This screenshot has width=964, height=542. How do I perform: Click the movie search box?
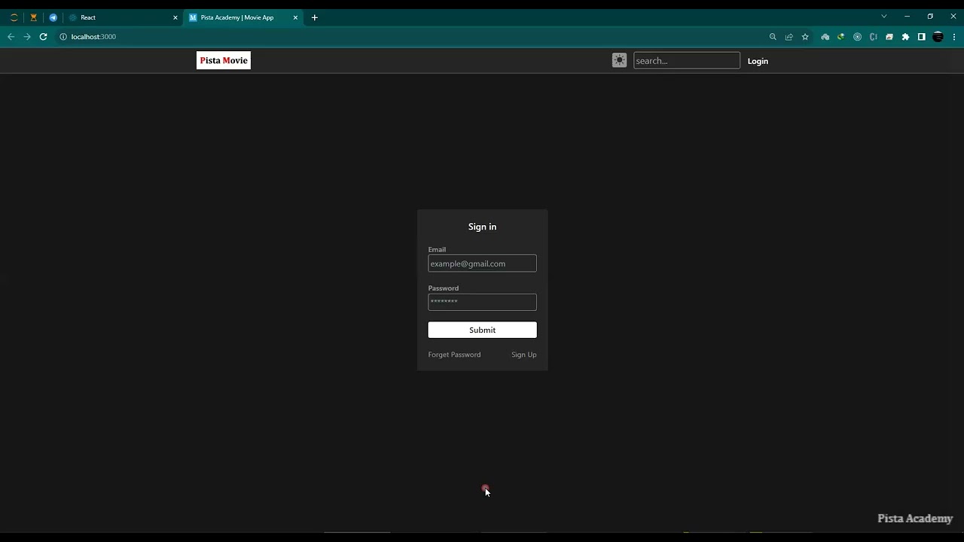tap(687, 60)
